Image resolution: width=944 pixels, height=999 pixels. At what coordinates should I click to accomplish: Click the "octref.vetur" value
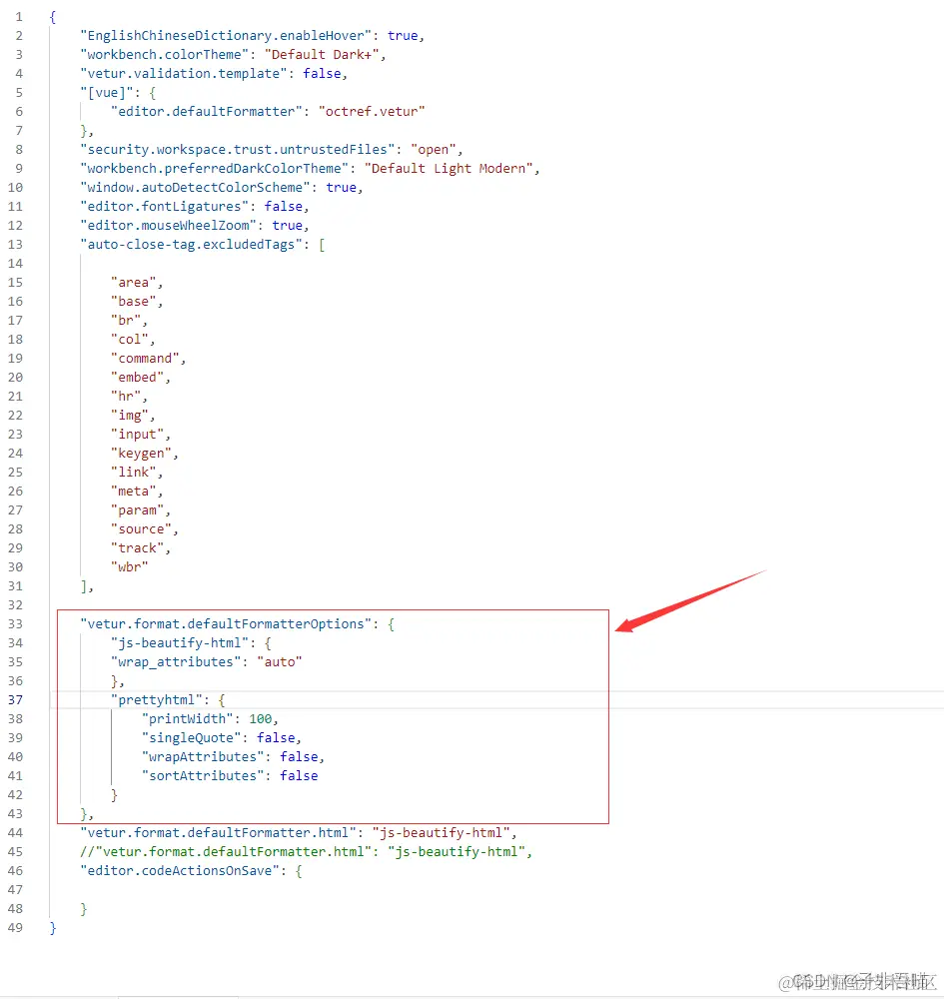(x=372, y=112)
